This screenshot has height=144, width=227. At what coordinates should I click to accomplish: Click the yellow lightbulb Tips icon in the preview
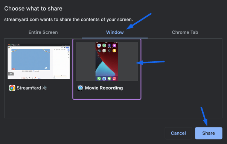(114, 50)
